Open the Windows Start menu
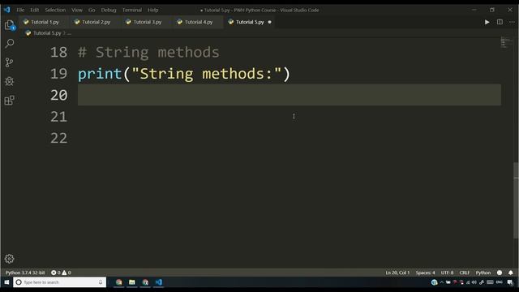 tap(6, 282)
